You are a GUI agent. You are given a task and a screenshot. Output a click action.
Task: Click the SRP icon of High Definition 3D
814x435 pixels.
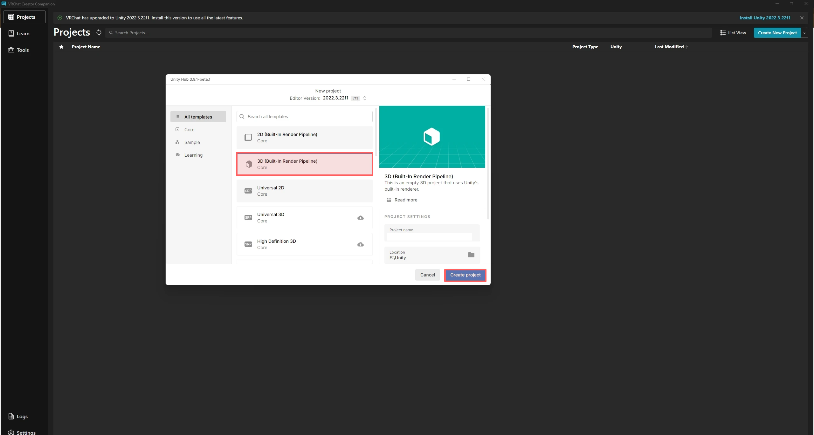click(248, 244)
